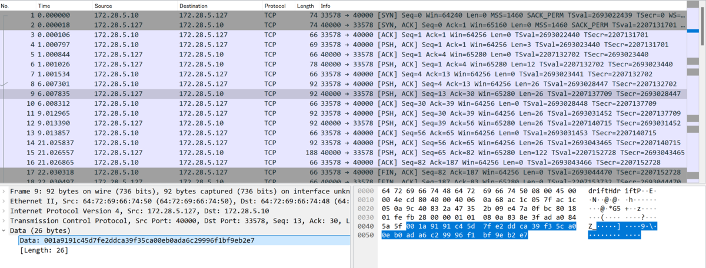Sort by the Length column header
The width and height of the screenshot is (706, 268).
click(305, 5)
